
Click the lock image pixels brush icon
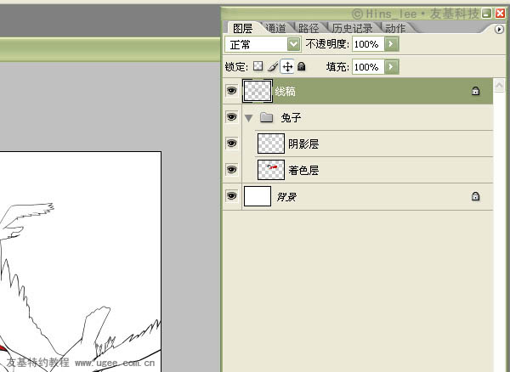[x=273, y=66]
